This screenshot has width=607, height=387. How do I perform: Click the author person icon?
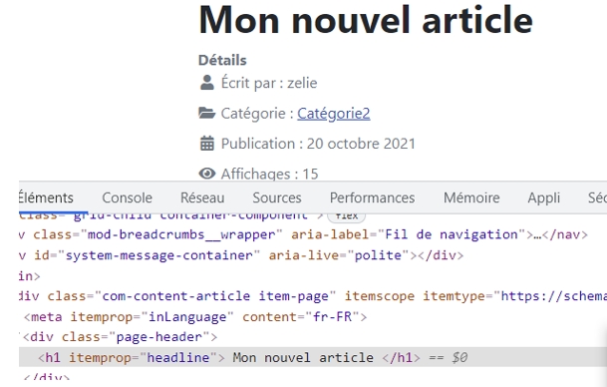(x=206, y=83)
